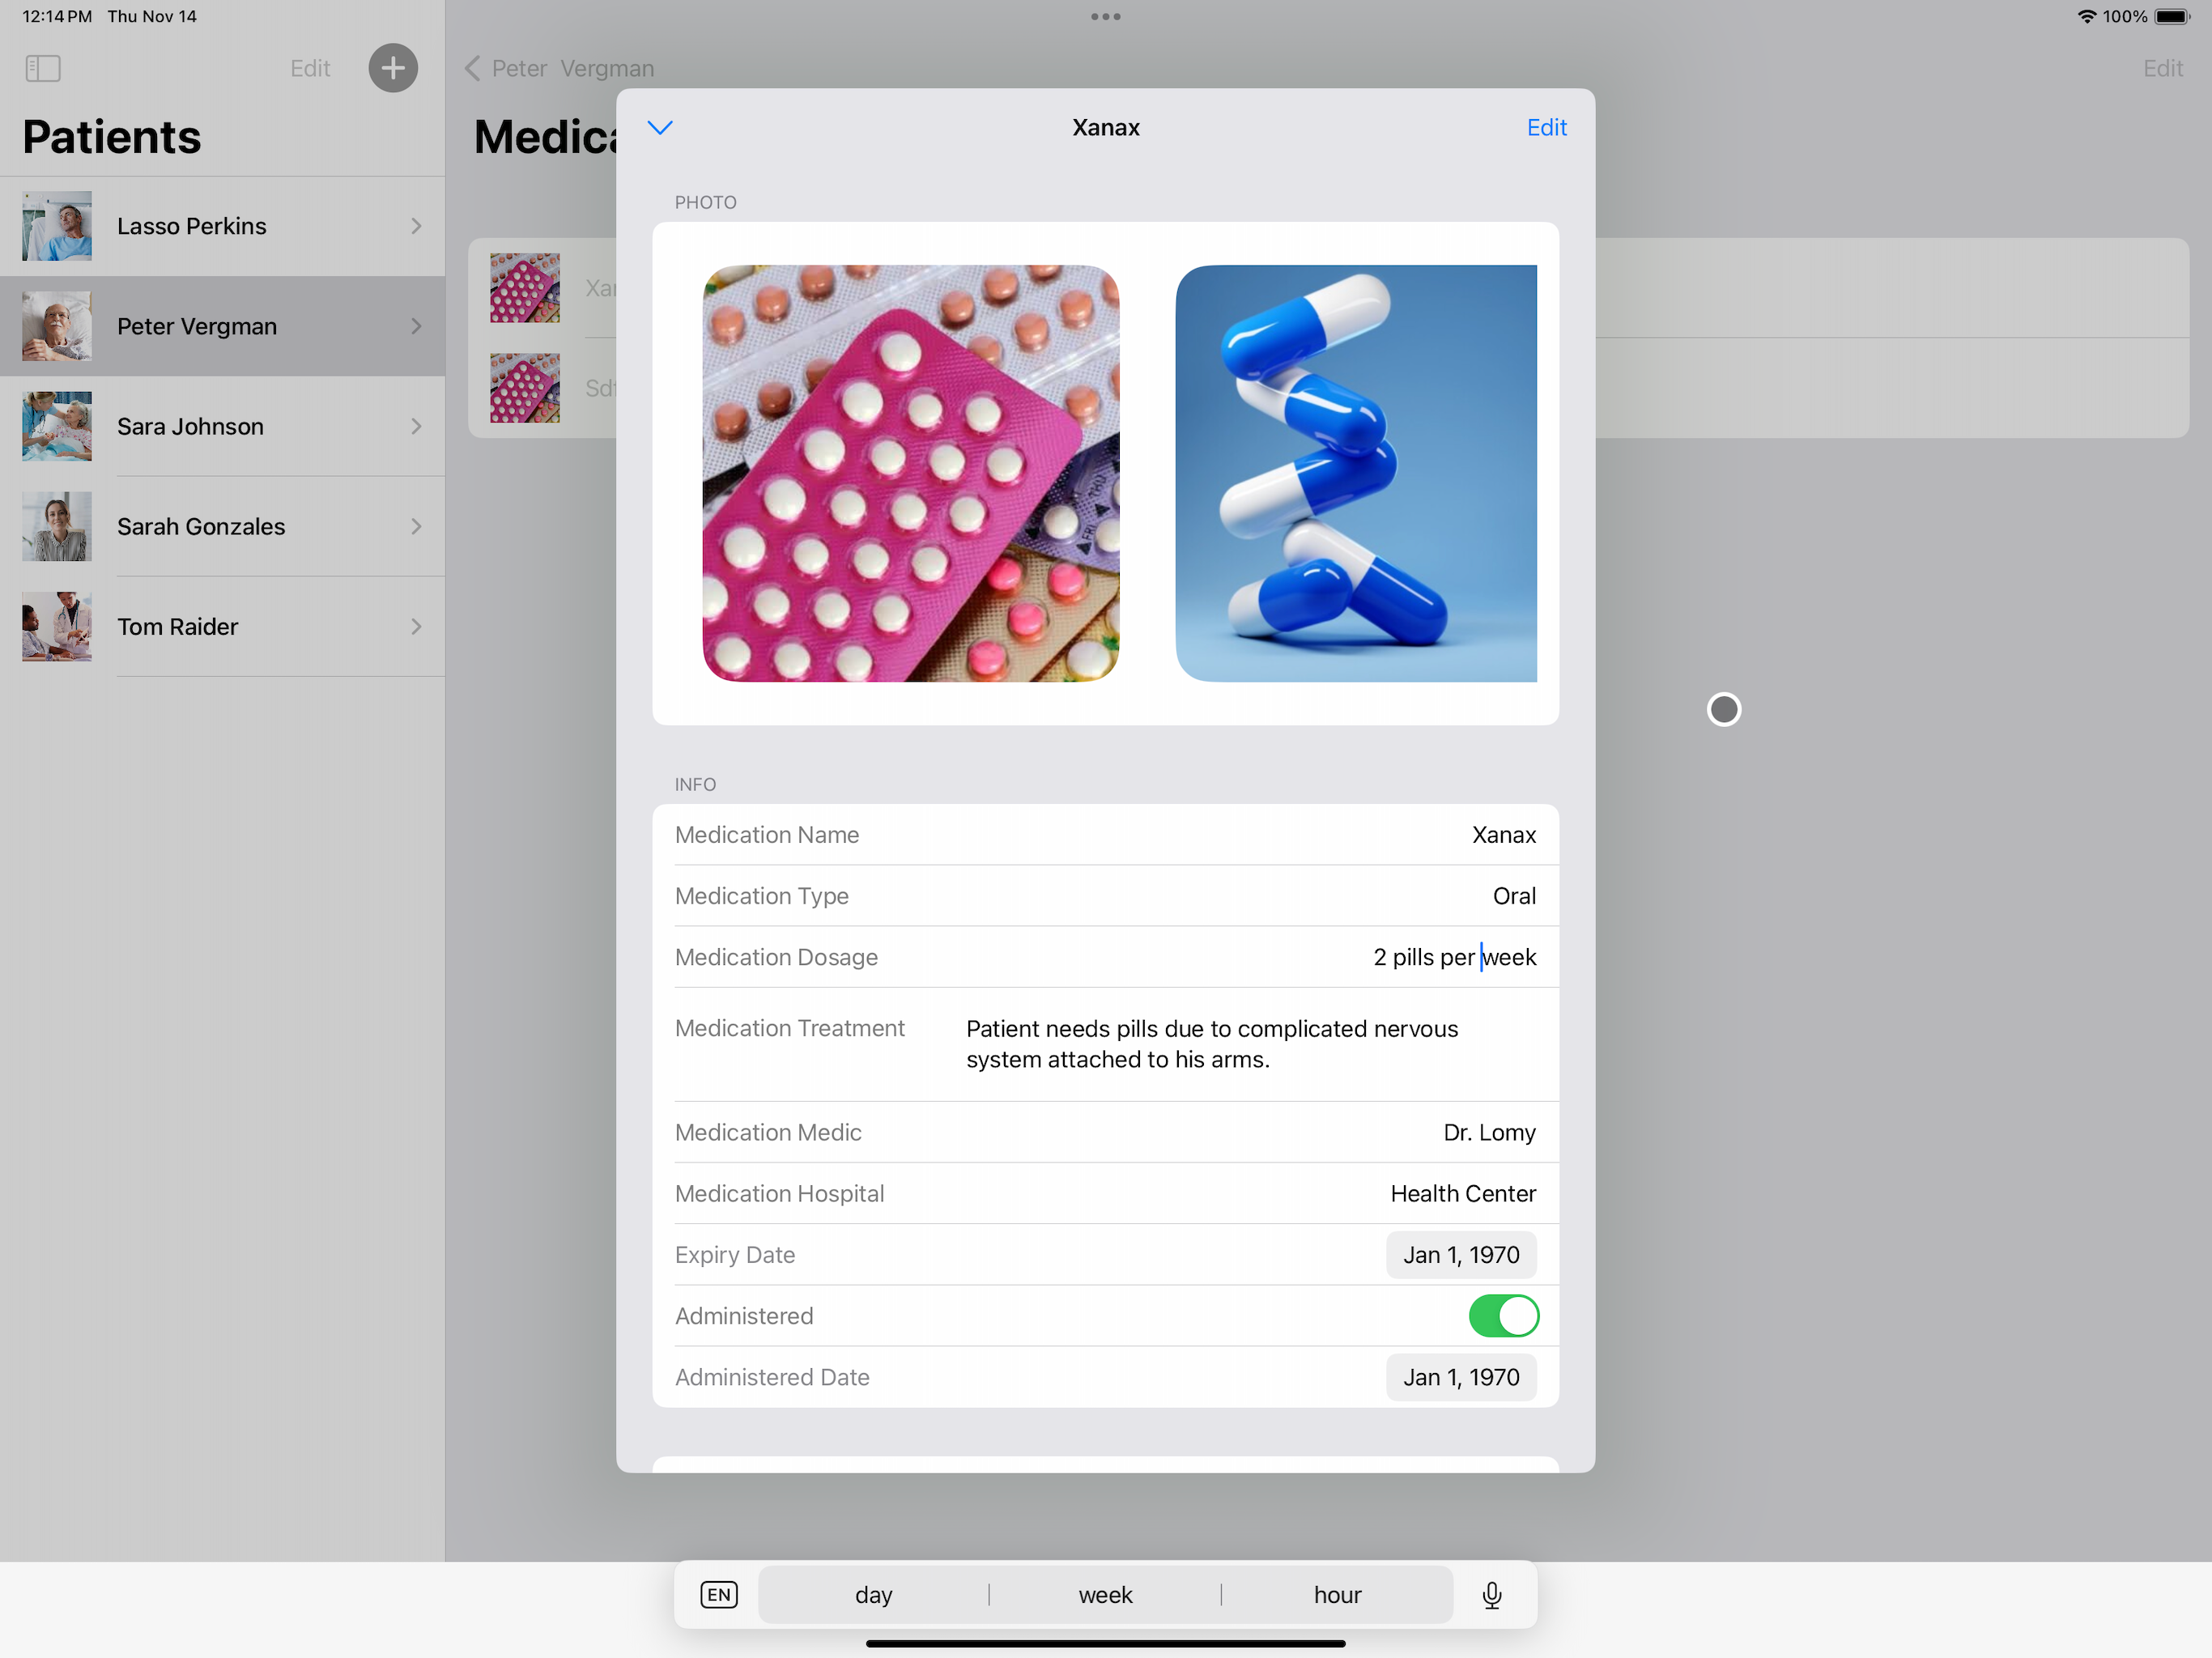Image resolution: width=2212 pixels, height=1658 pixels.
Task: Choose the 'hour' keyboard suggestion
Action: pos(1337,1595)
